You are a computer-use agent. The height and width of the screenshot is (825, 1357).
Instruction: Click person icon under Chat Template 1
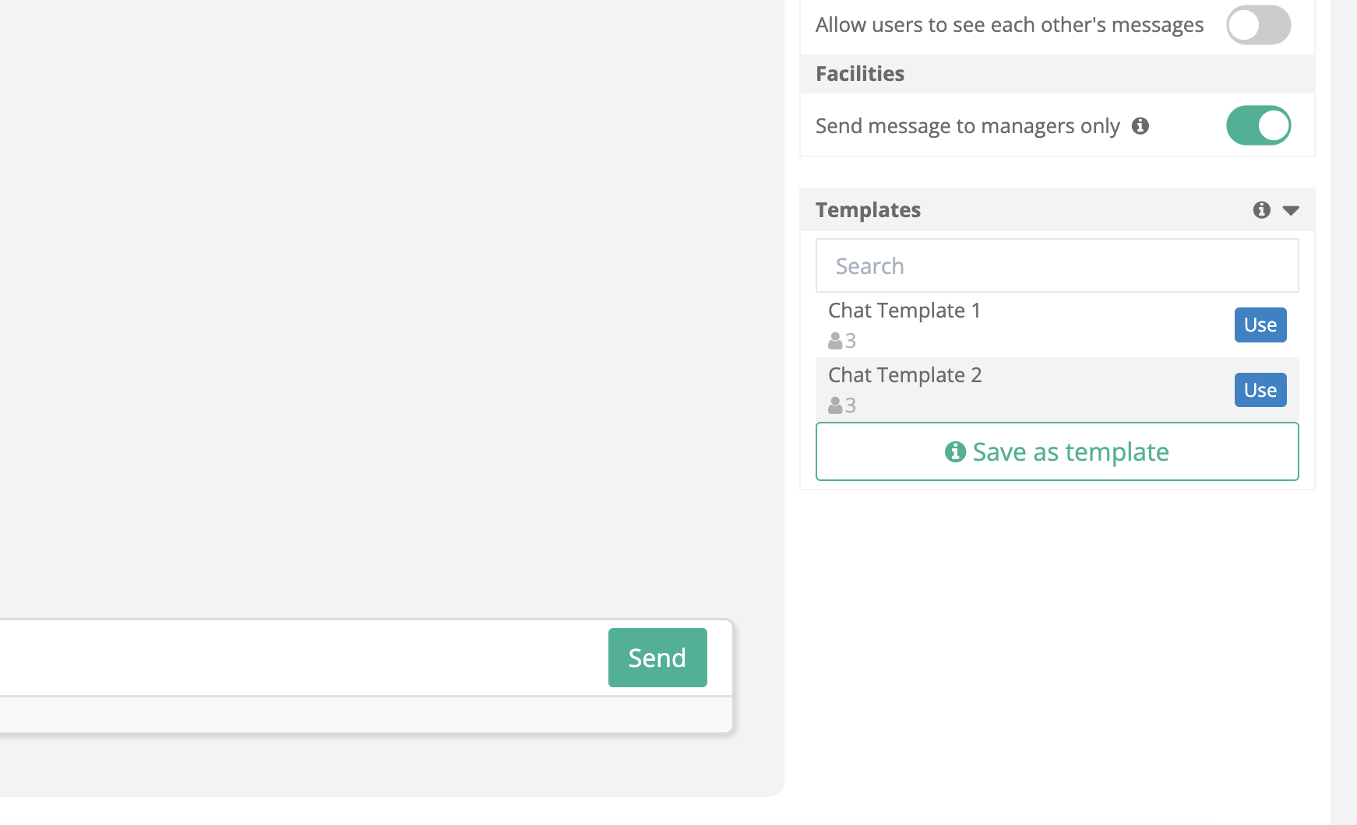[x=835, y=341]
